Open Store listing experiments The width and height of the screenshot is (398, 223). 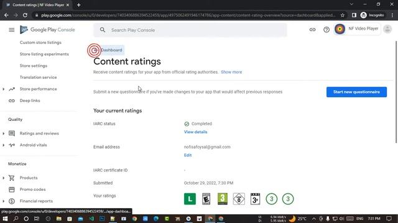44,54
